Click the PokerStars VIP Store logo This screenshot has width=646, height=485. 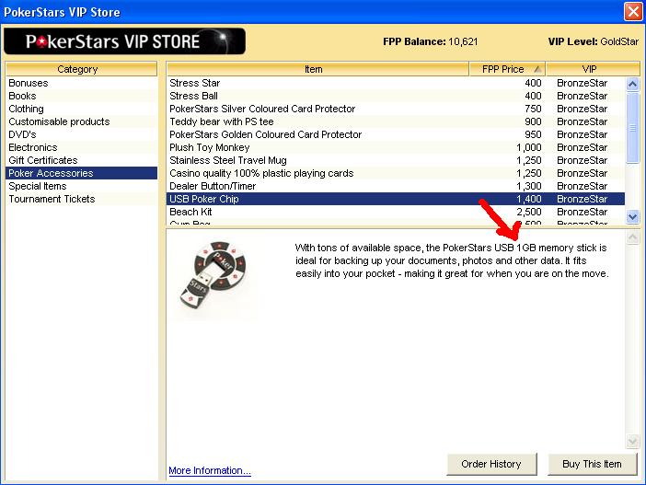(x=124, y=41)
